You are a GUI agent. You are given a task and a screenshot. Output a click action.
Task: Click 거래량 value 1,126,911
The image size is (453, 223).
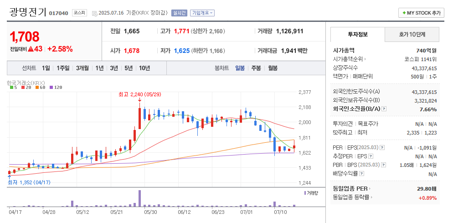tap(290, 31)
